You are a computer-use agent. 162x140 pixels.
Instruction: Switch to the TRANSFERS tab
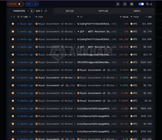click(x=19, y=11)
